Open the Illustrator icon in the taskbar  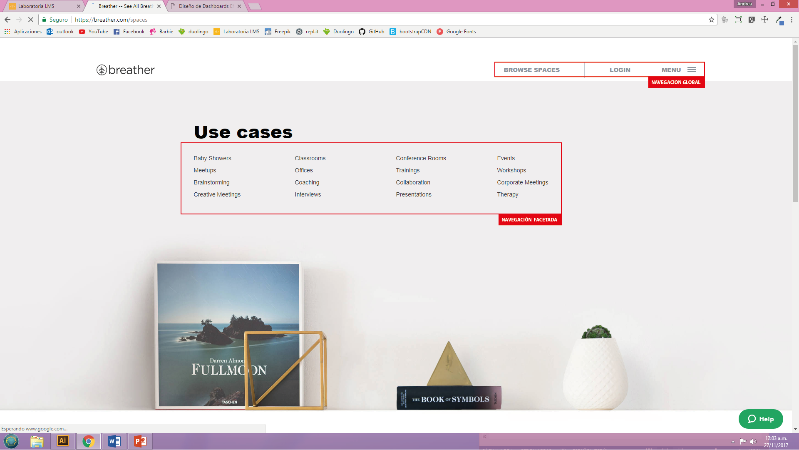tap(62, 441)
